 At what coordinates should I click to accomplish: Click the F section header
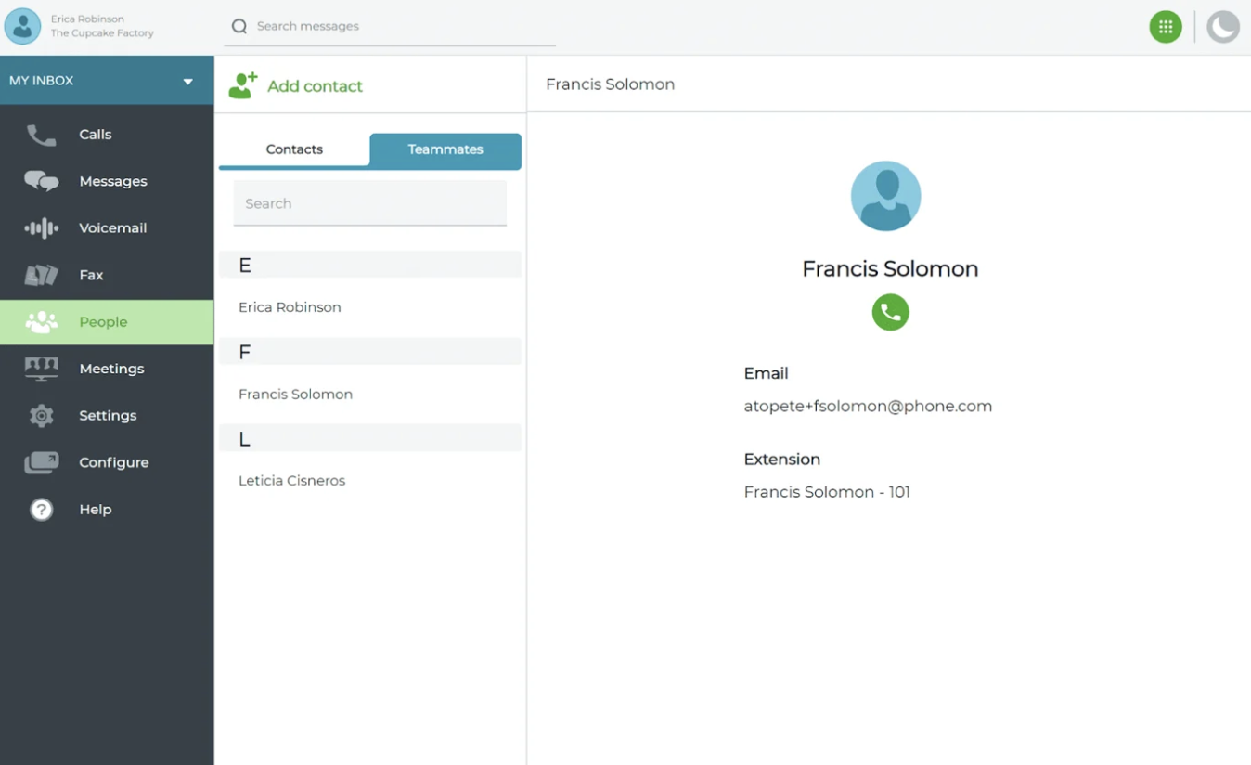(370, 351)
